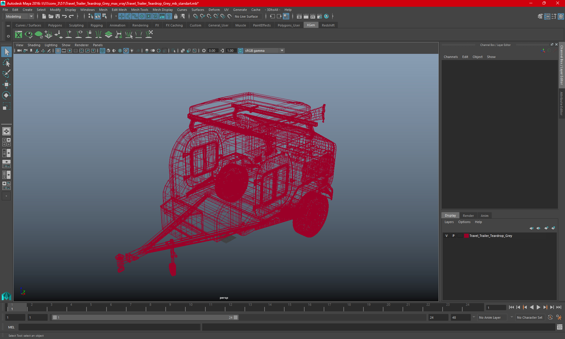Activate the Paint Selection tool
This screenshot has height=339, width=565.
click(x=6, y=74)
